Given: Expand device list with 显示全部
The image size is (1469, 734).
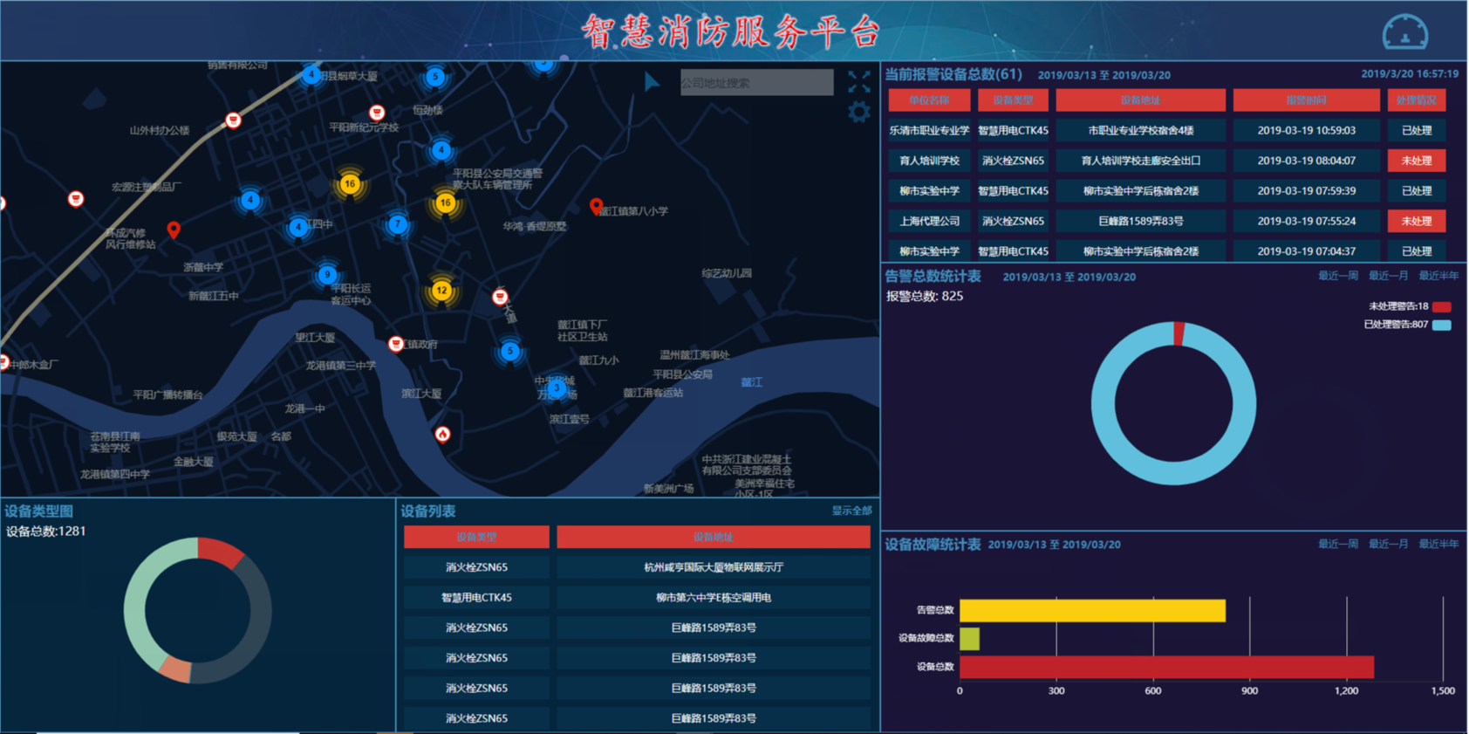Looking at the screenshot, I should [x=851, y=511].
